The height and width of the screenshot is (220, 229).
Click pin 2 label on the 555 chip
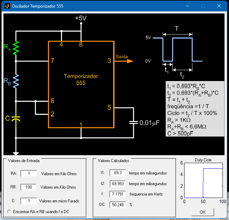[52, 114]
